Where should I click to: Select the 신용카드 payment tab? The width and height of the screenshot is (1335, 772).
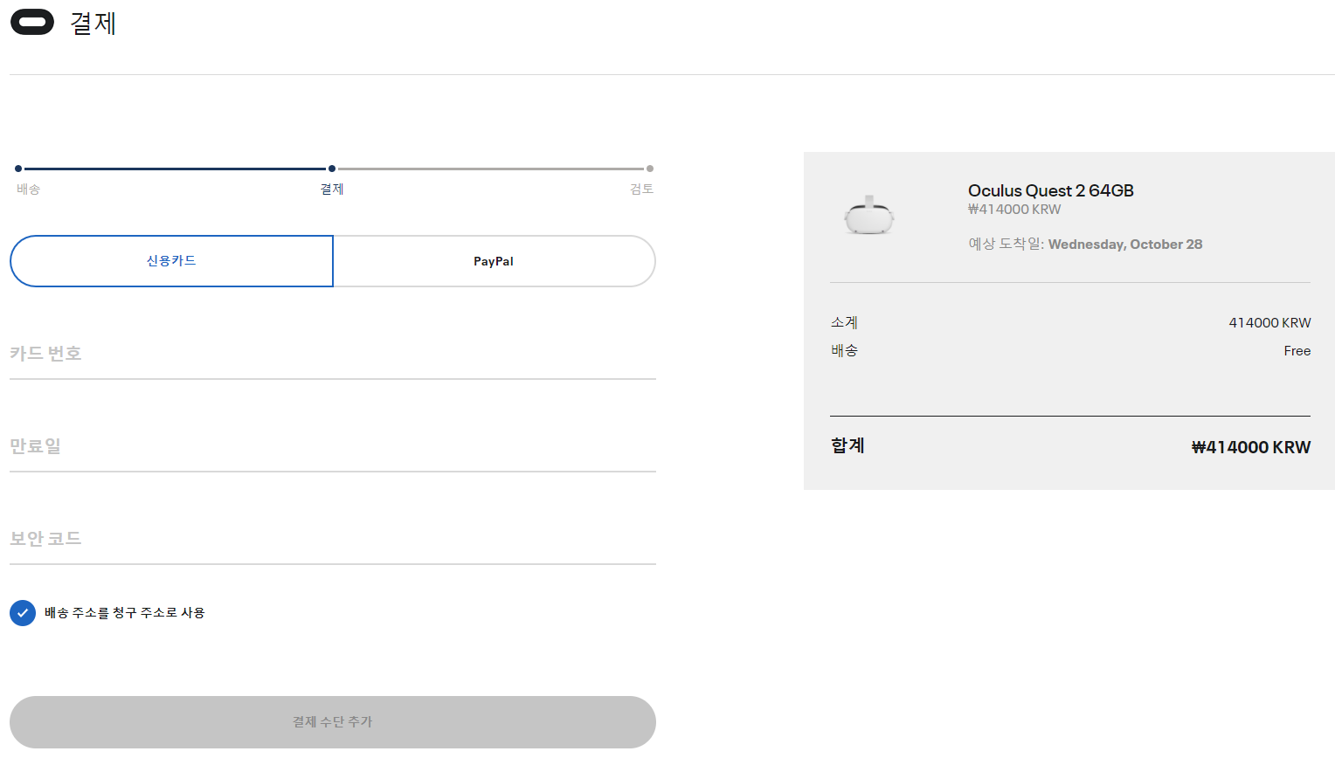171,261
